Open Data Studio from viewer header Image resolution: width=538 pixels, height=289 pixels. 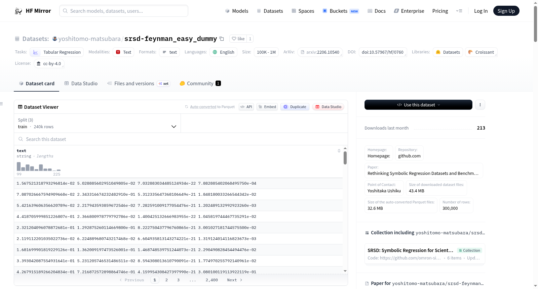point(328,107)
